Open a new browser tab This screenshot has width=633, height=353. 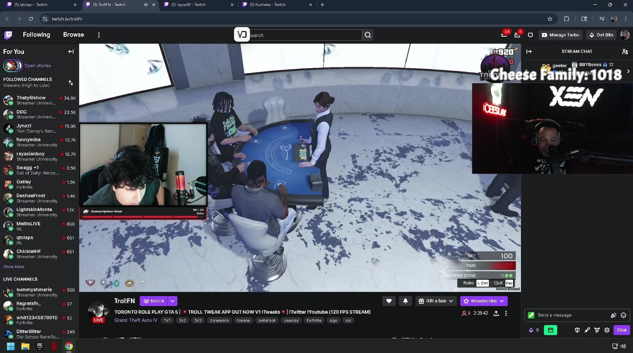click(322, 5)
